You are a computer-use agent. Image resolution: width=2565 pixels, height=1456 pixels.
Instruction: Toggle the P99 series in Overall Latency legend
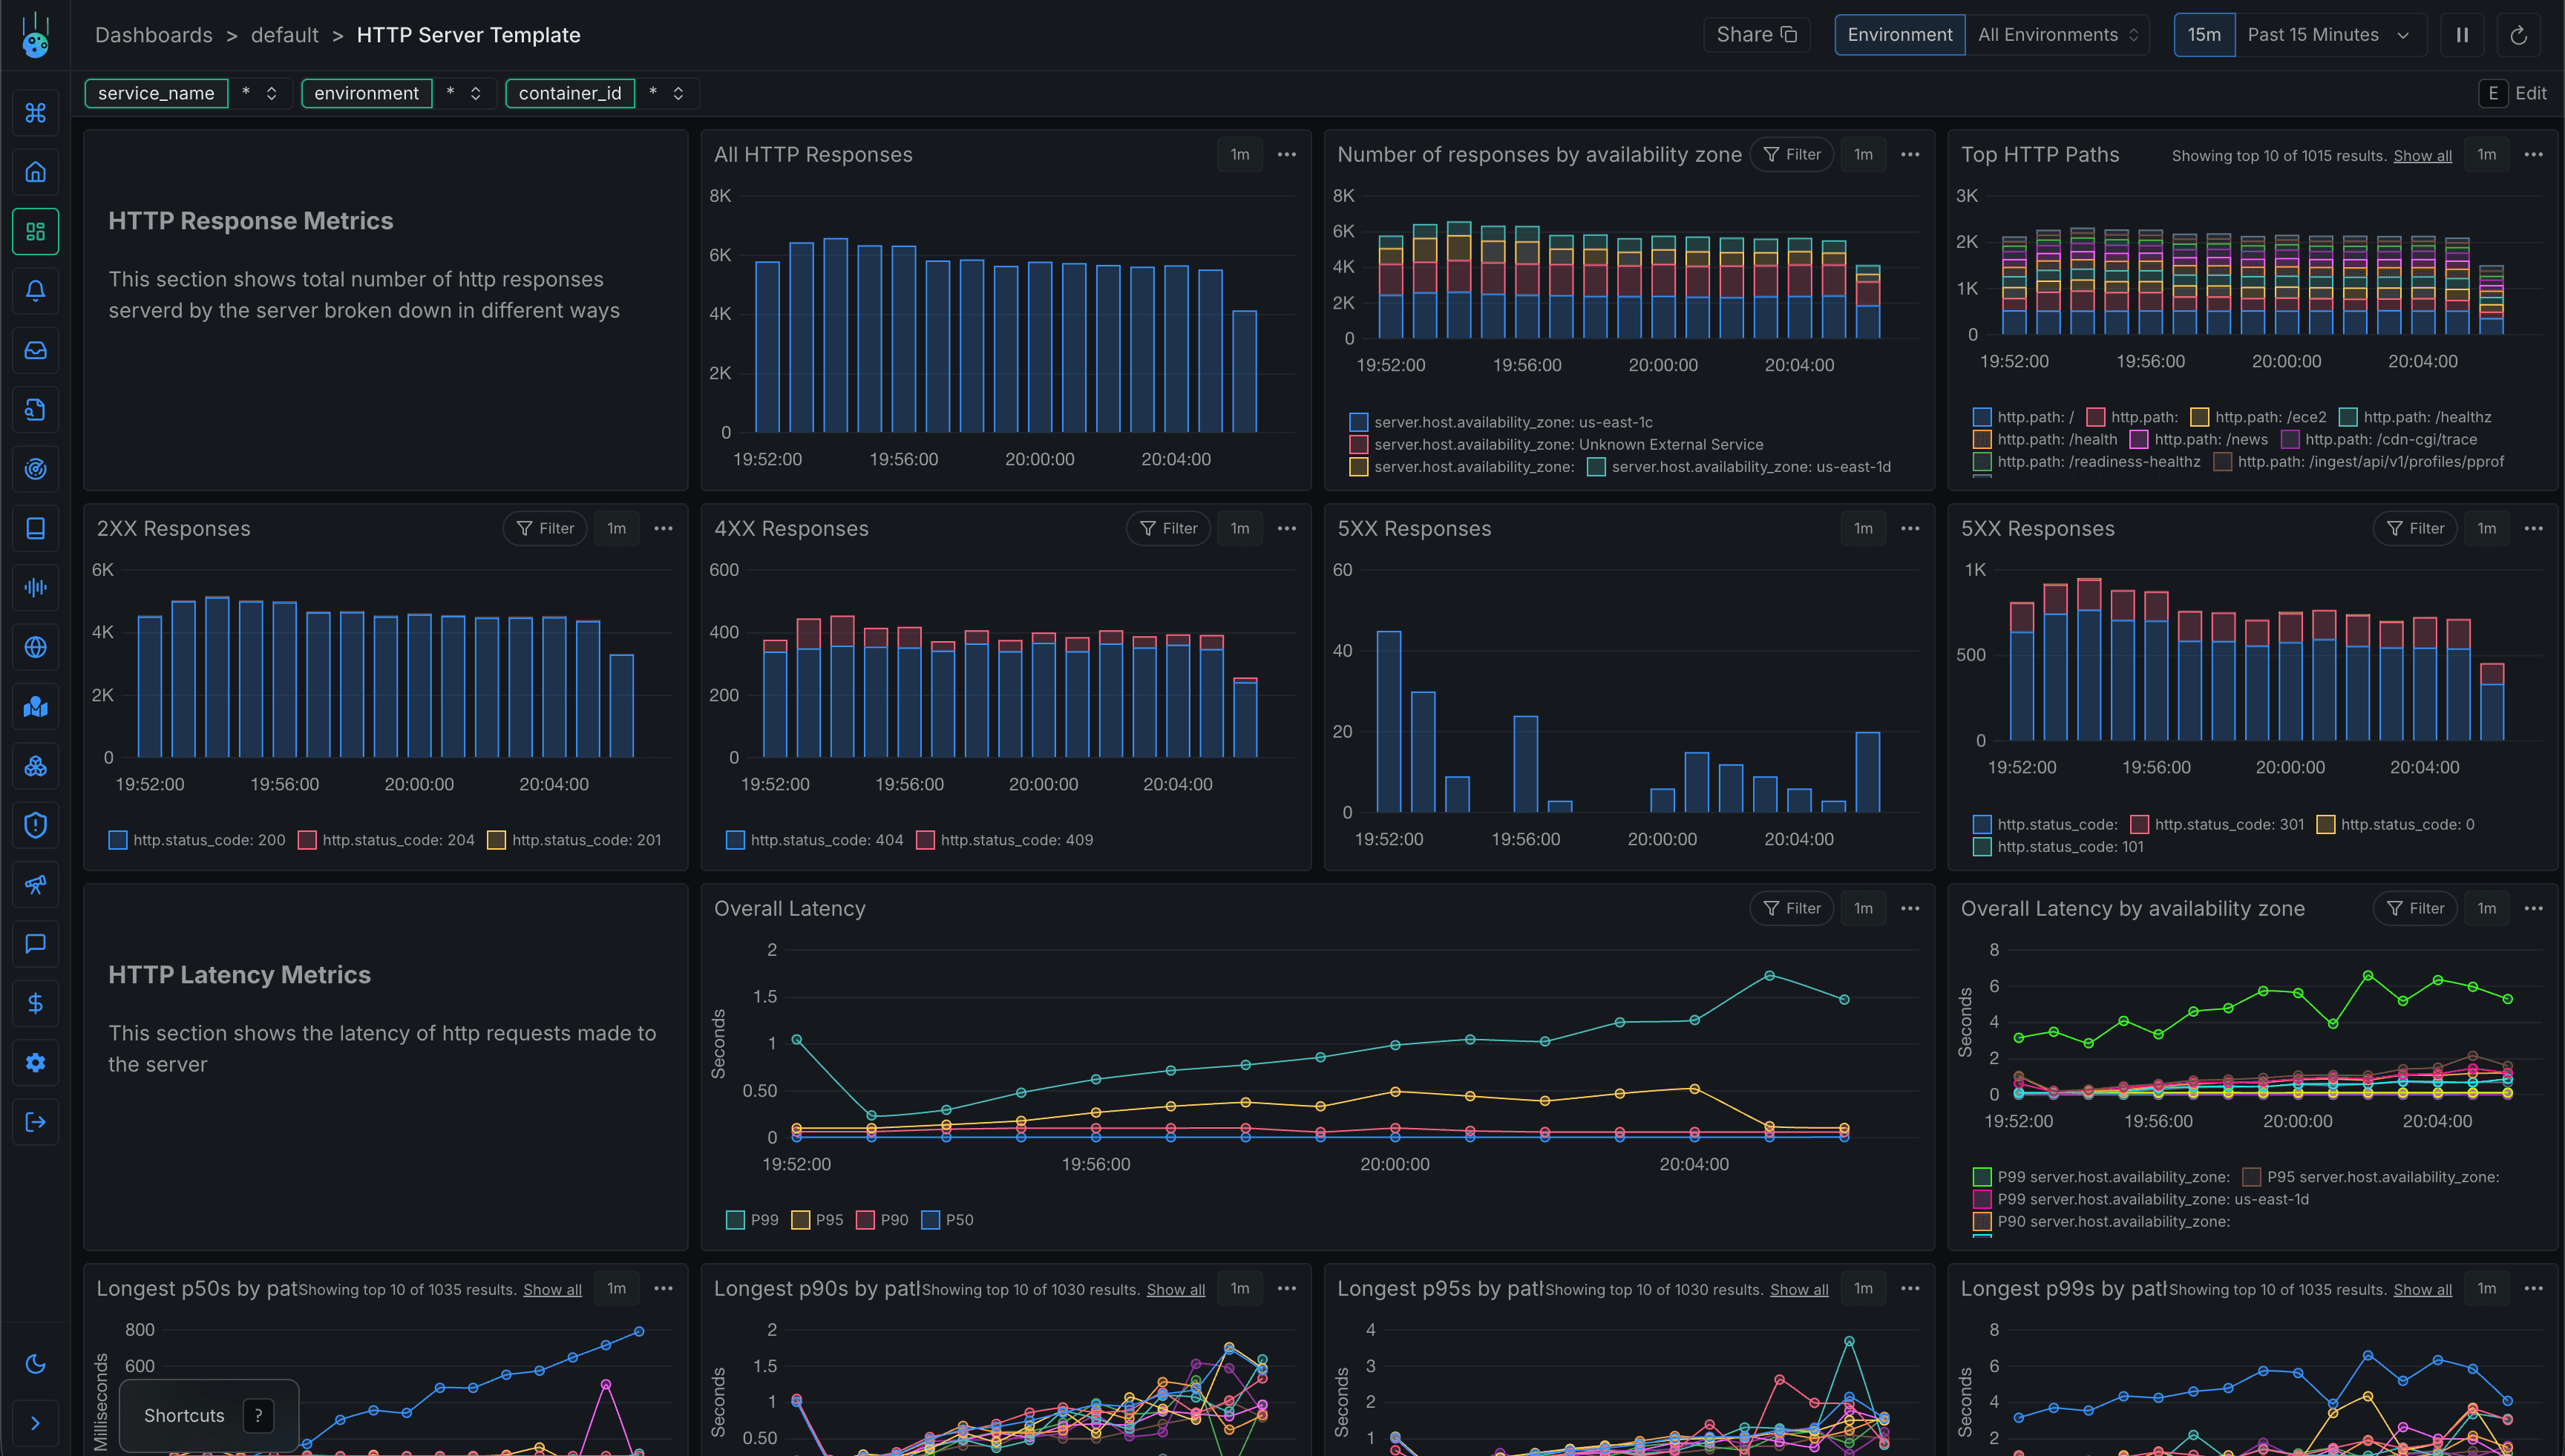point(753,1219)
